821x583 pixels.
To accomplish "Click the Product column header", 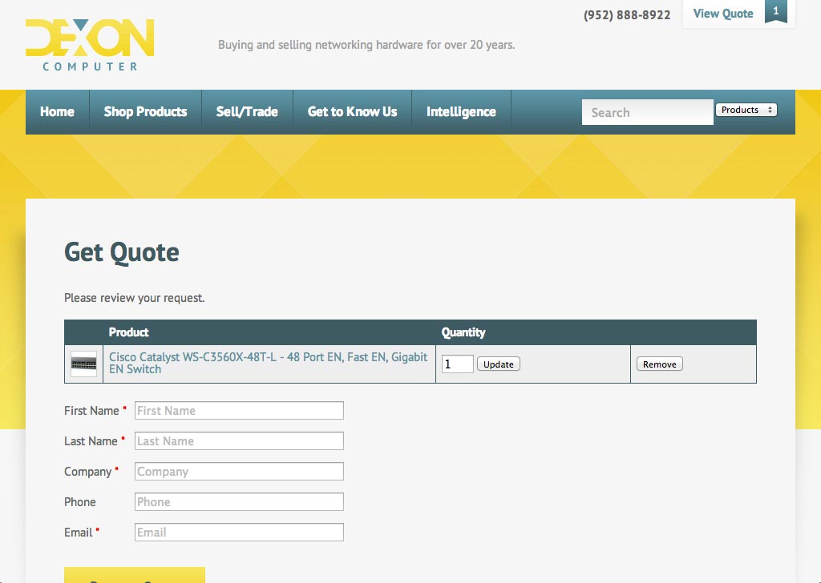I will point(129,332).
